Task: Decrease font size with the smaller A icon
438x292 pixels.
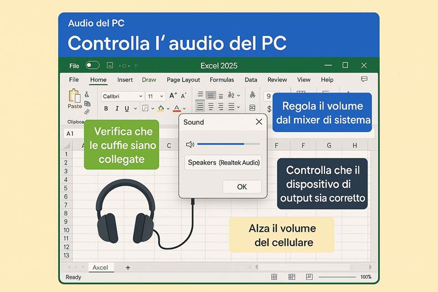Action: (183, 96)
